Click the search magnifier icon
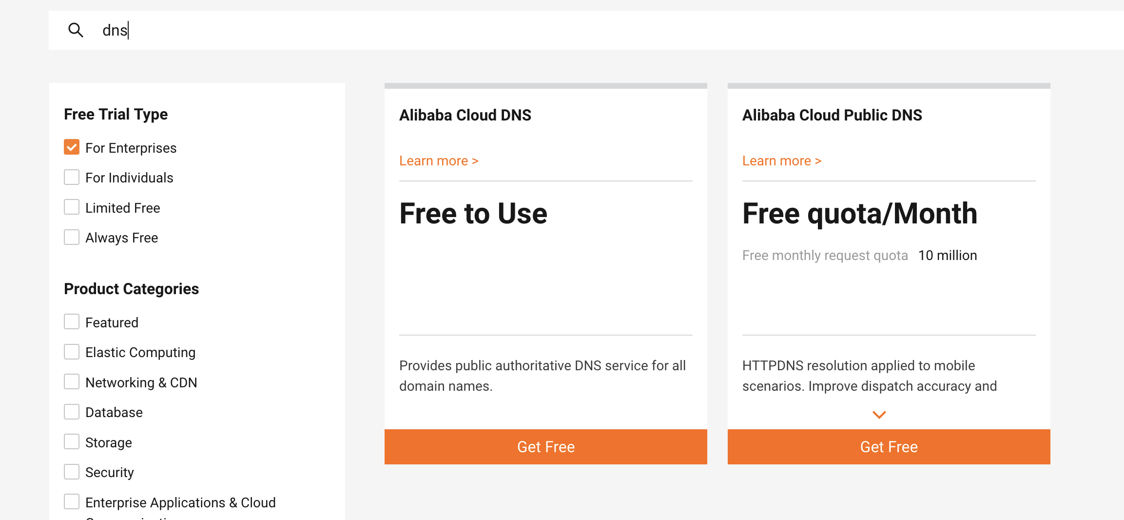Screen dimensions: 1124x520 pyautogui.click(x=76, y=30)
